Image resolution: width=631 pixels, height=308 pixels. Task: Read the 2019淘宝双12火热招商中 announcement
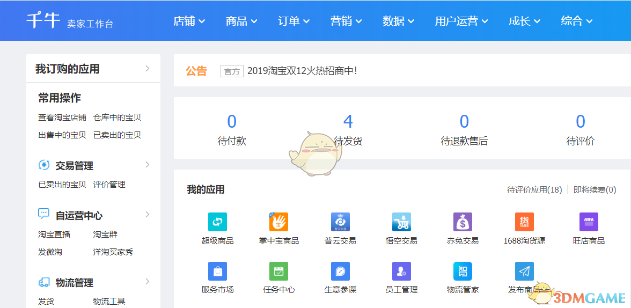pos(302,71)
